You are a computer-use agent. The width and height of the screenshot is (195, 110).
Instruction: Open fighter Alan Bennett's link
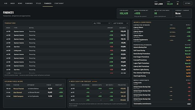click(x=18, y=92)
